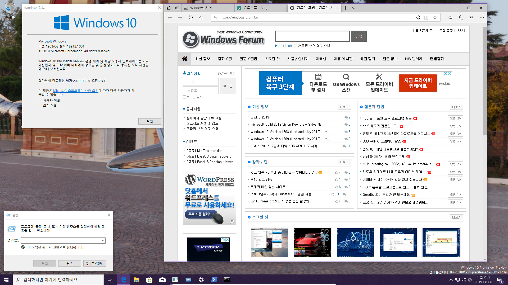The height and width of the screenshot is (285, 508).
Task: Show hidden system tray icons
Action: (451, 280)
